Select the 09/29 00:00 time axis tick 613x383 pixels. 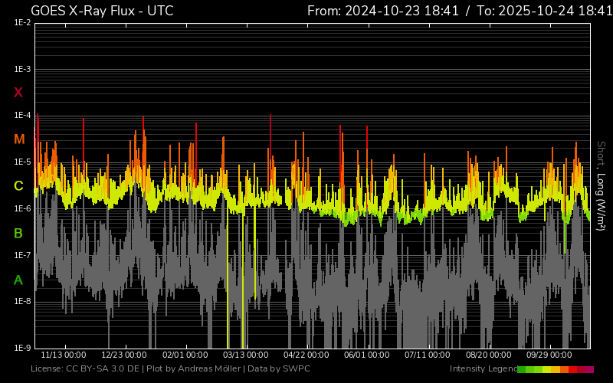549,355
